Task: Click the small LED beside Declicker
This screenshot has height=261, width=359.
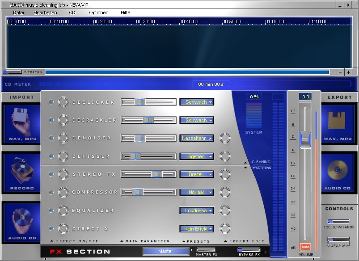Action: click(x=51, y=102)
